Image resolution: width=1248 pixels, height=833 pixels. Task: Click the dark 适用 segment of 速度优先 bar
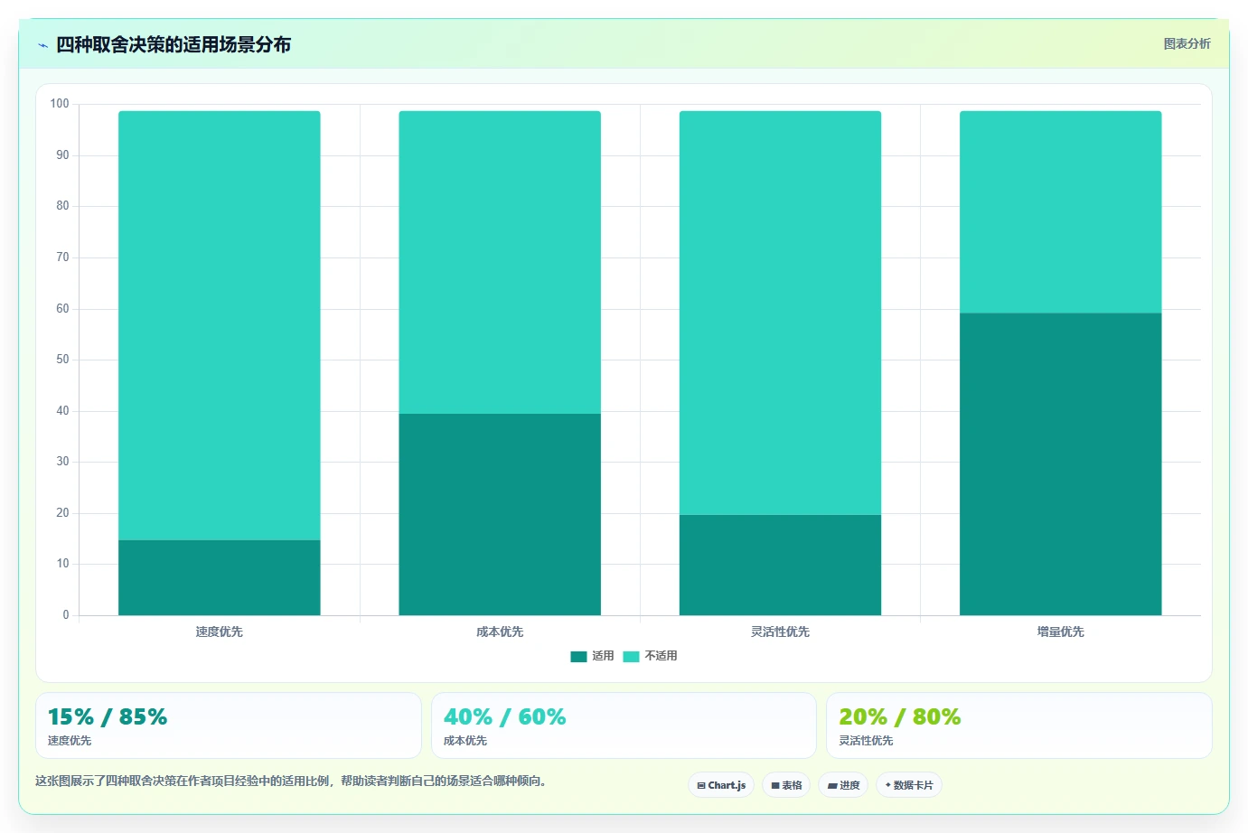coord(220,578)
